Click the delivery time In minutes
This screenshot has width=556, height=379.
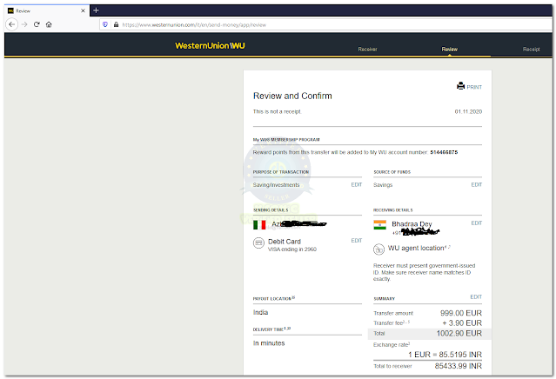tap(269, 343)
